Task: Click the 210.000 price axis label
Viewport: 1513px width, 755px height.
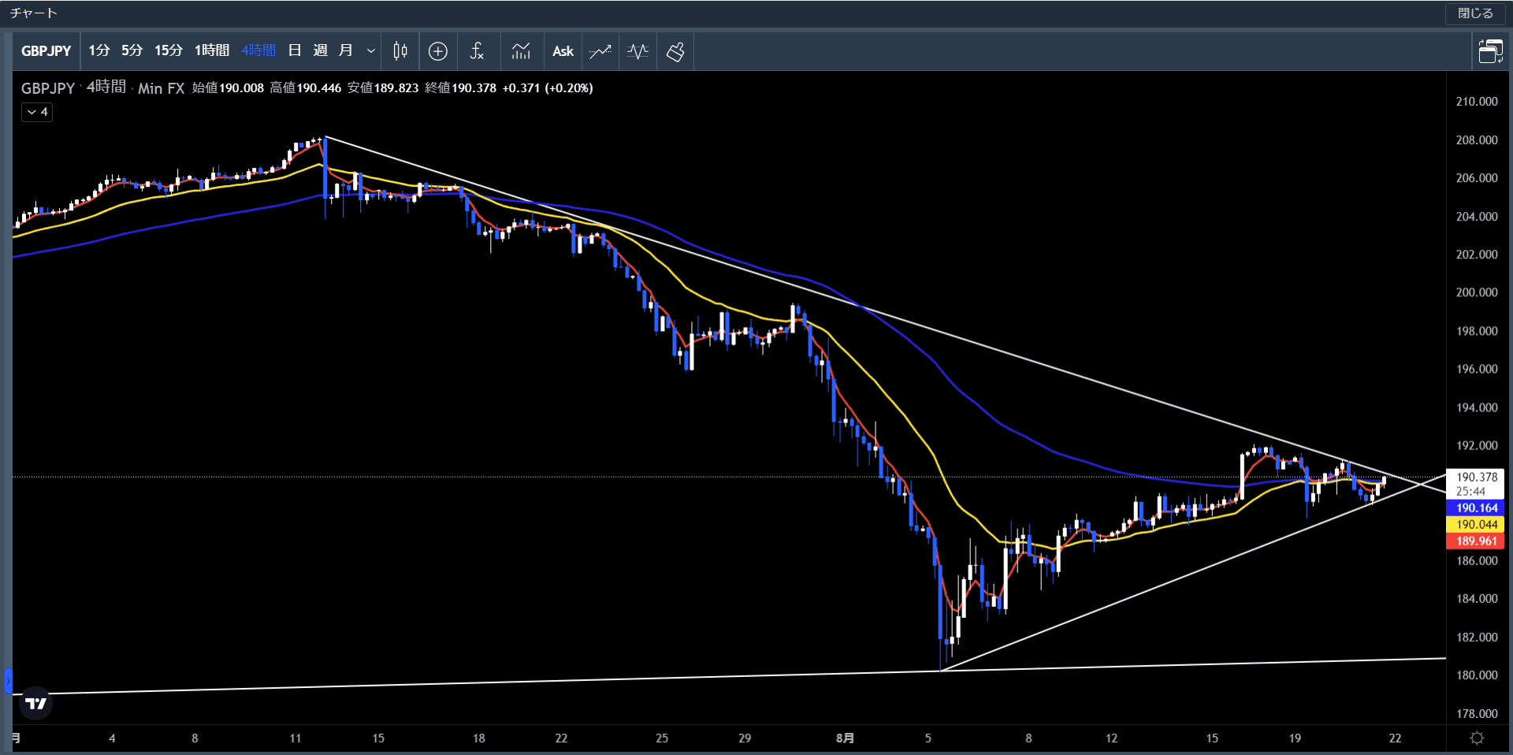Action: coord(1476,102)
